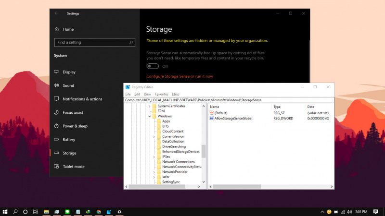The width and height of the screenshot is (385, 216).
Task: Open Notifications & actions settings
Action: pos(82,99)
